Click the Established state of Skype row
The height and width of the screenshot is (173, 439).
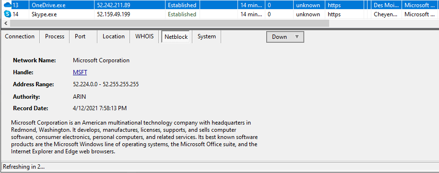click(182, 14)
